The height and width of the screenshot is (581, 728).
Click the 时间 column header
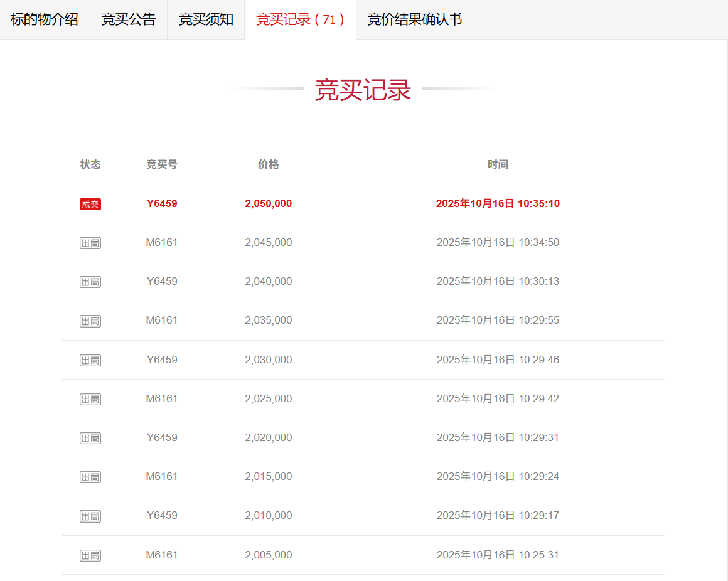pyautogui.click(x=498, y=164)
